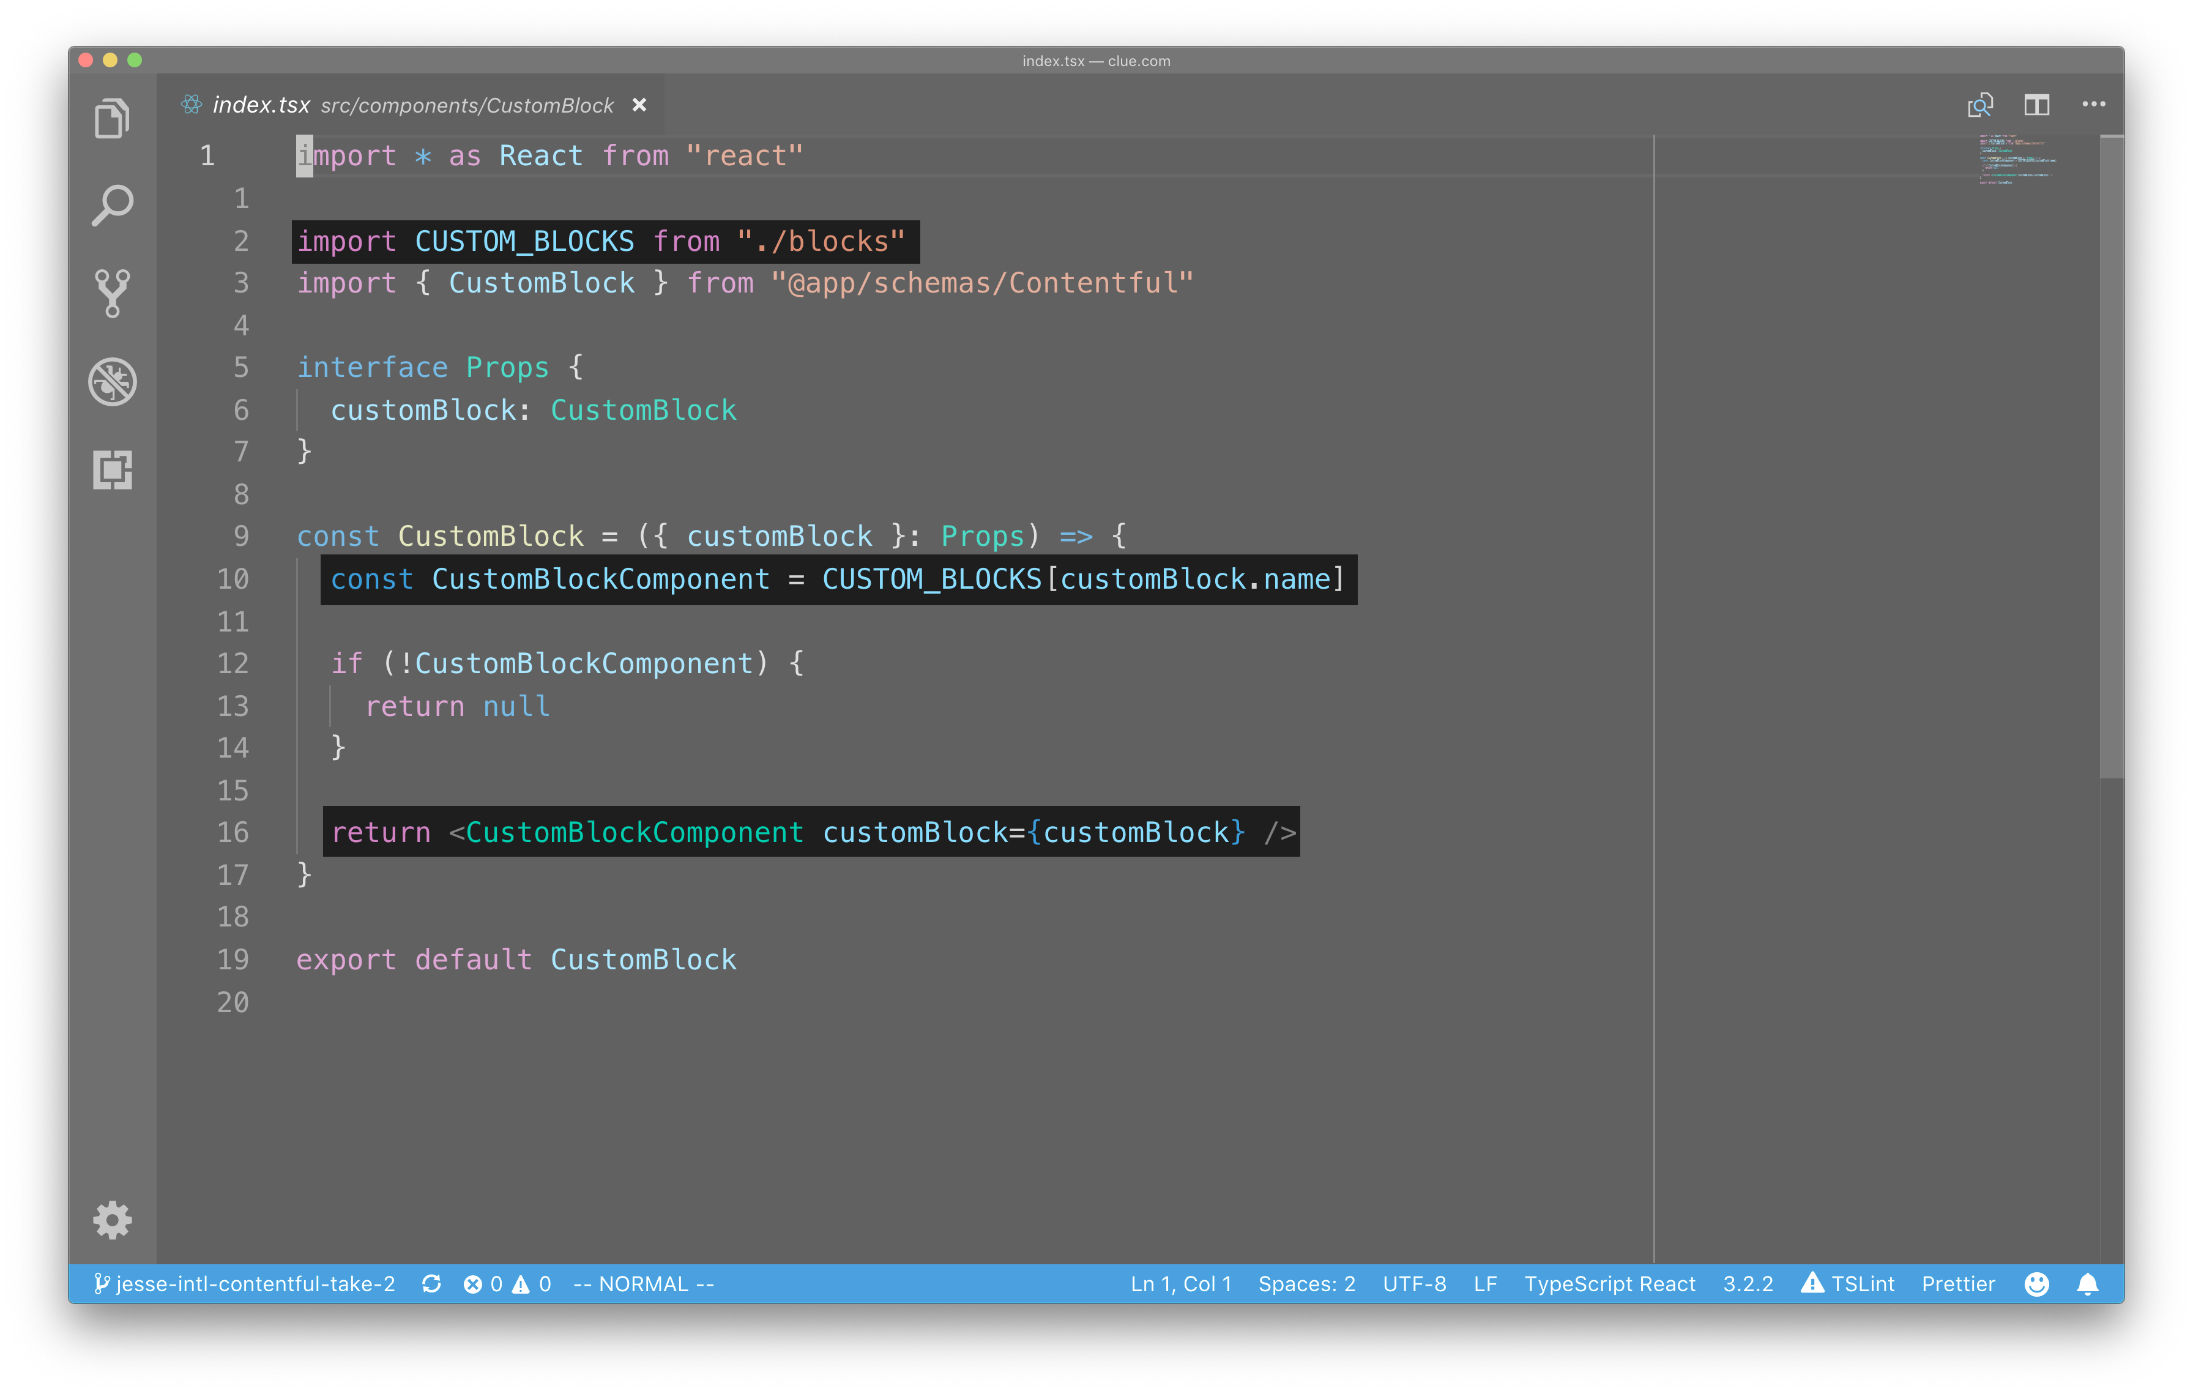Click the feedback smiley icon
Screen dimensions: 2193x1394
[2036, 1284]
